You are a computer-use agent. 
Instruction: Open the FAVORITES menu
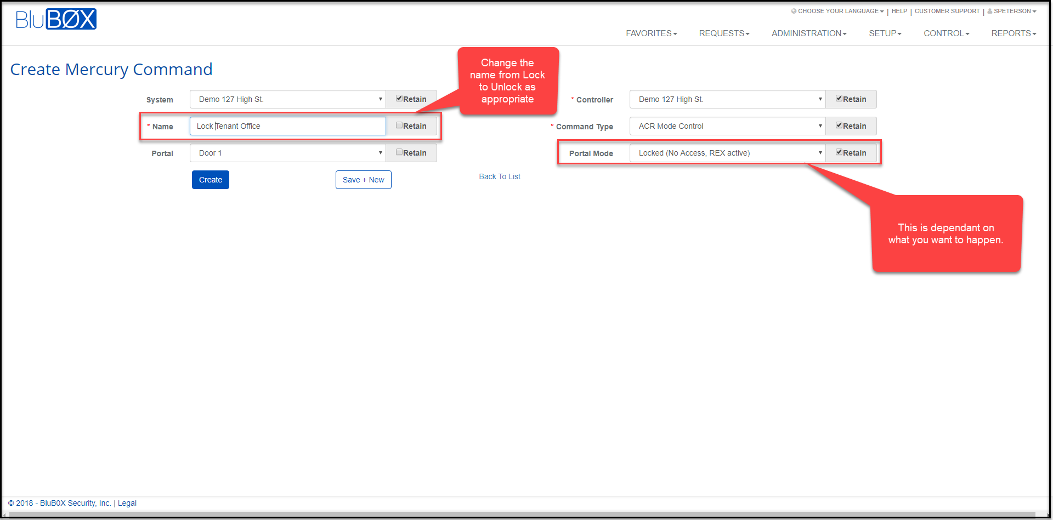tap(652, 33)
